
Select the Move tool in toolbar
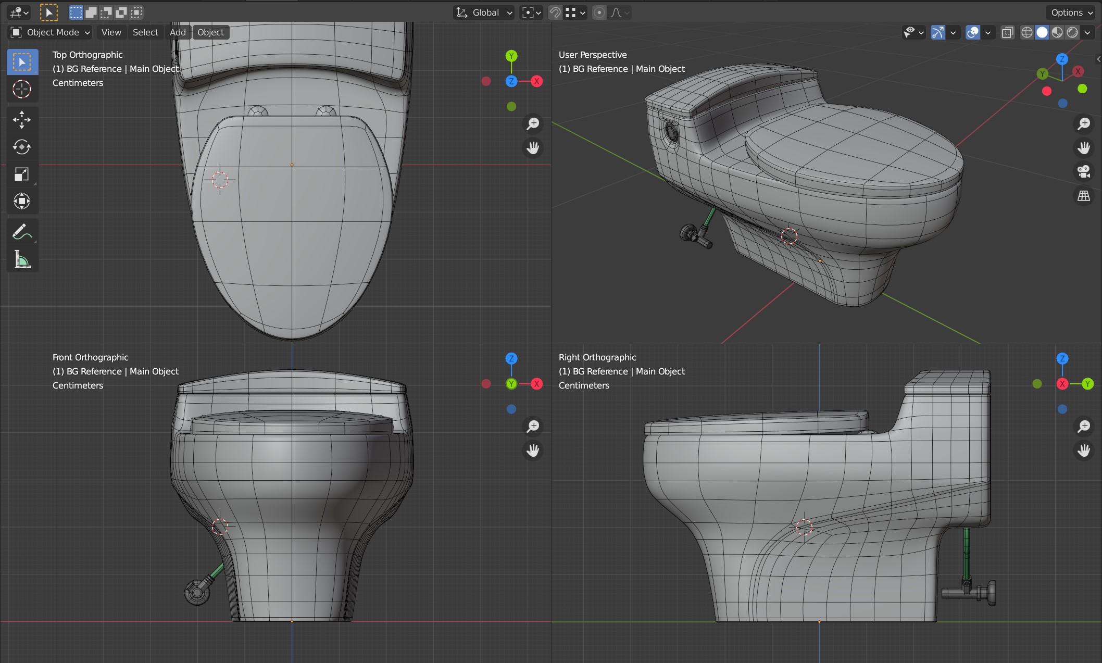(22, 119)
